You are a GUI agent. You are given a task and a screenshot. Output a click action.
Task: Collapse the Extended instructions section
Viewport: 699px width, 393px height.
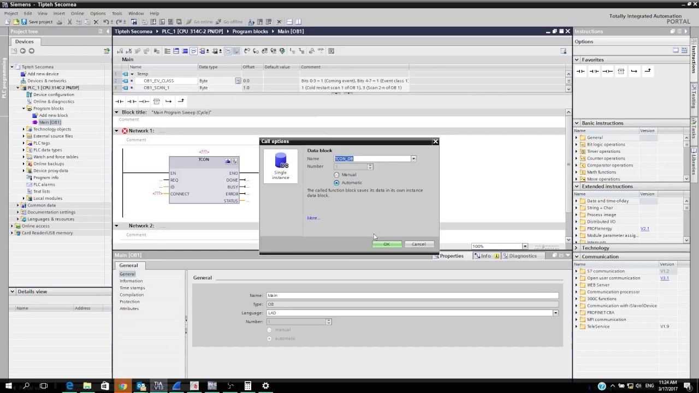click(x=577, y=186)
